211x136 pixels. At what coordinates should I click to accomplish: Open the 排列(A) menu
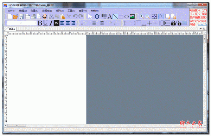pyautogui.click(x=60, y=11)
